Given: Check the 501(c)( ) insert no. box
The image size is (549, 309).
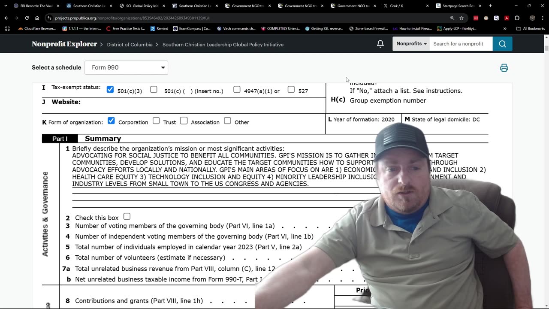Looking at the screenshot, I should pos(154,90).
